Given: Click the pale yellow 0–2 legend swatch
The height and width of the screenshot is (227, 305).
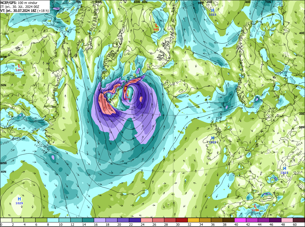Looking at the screenshot, I should pyautogui.click(x=6, y=220).
